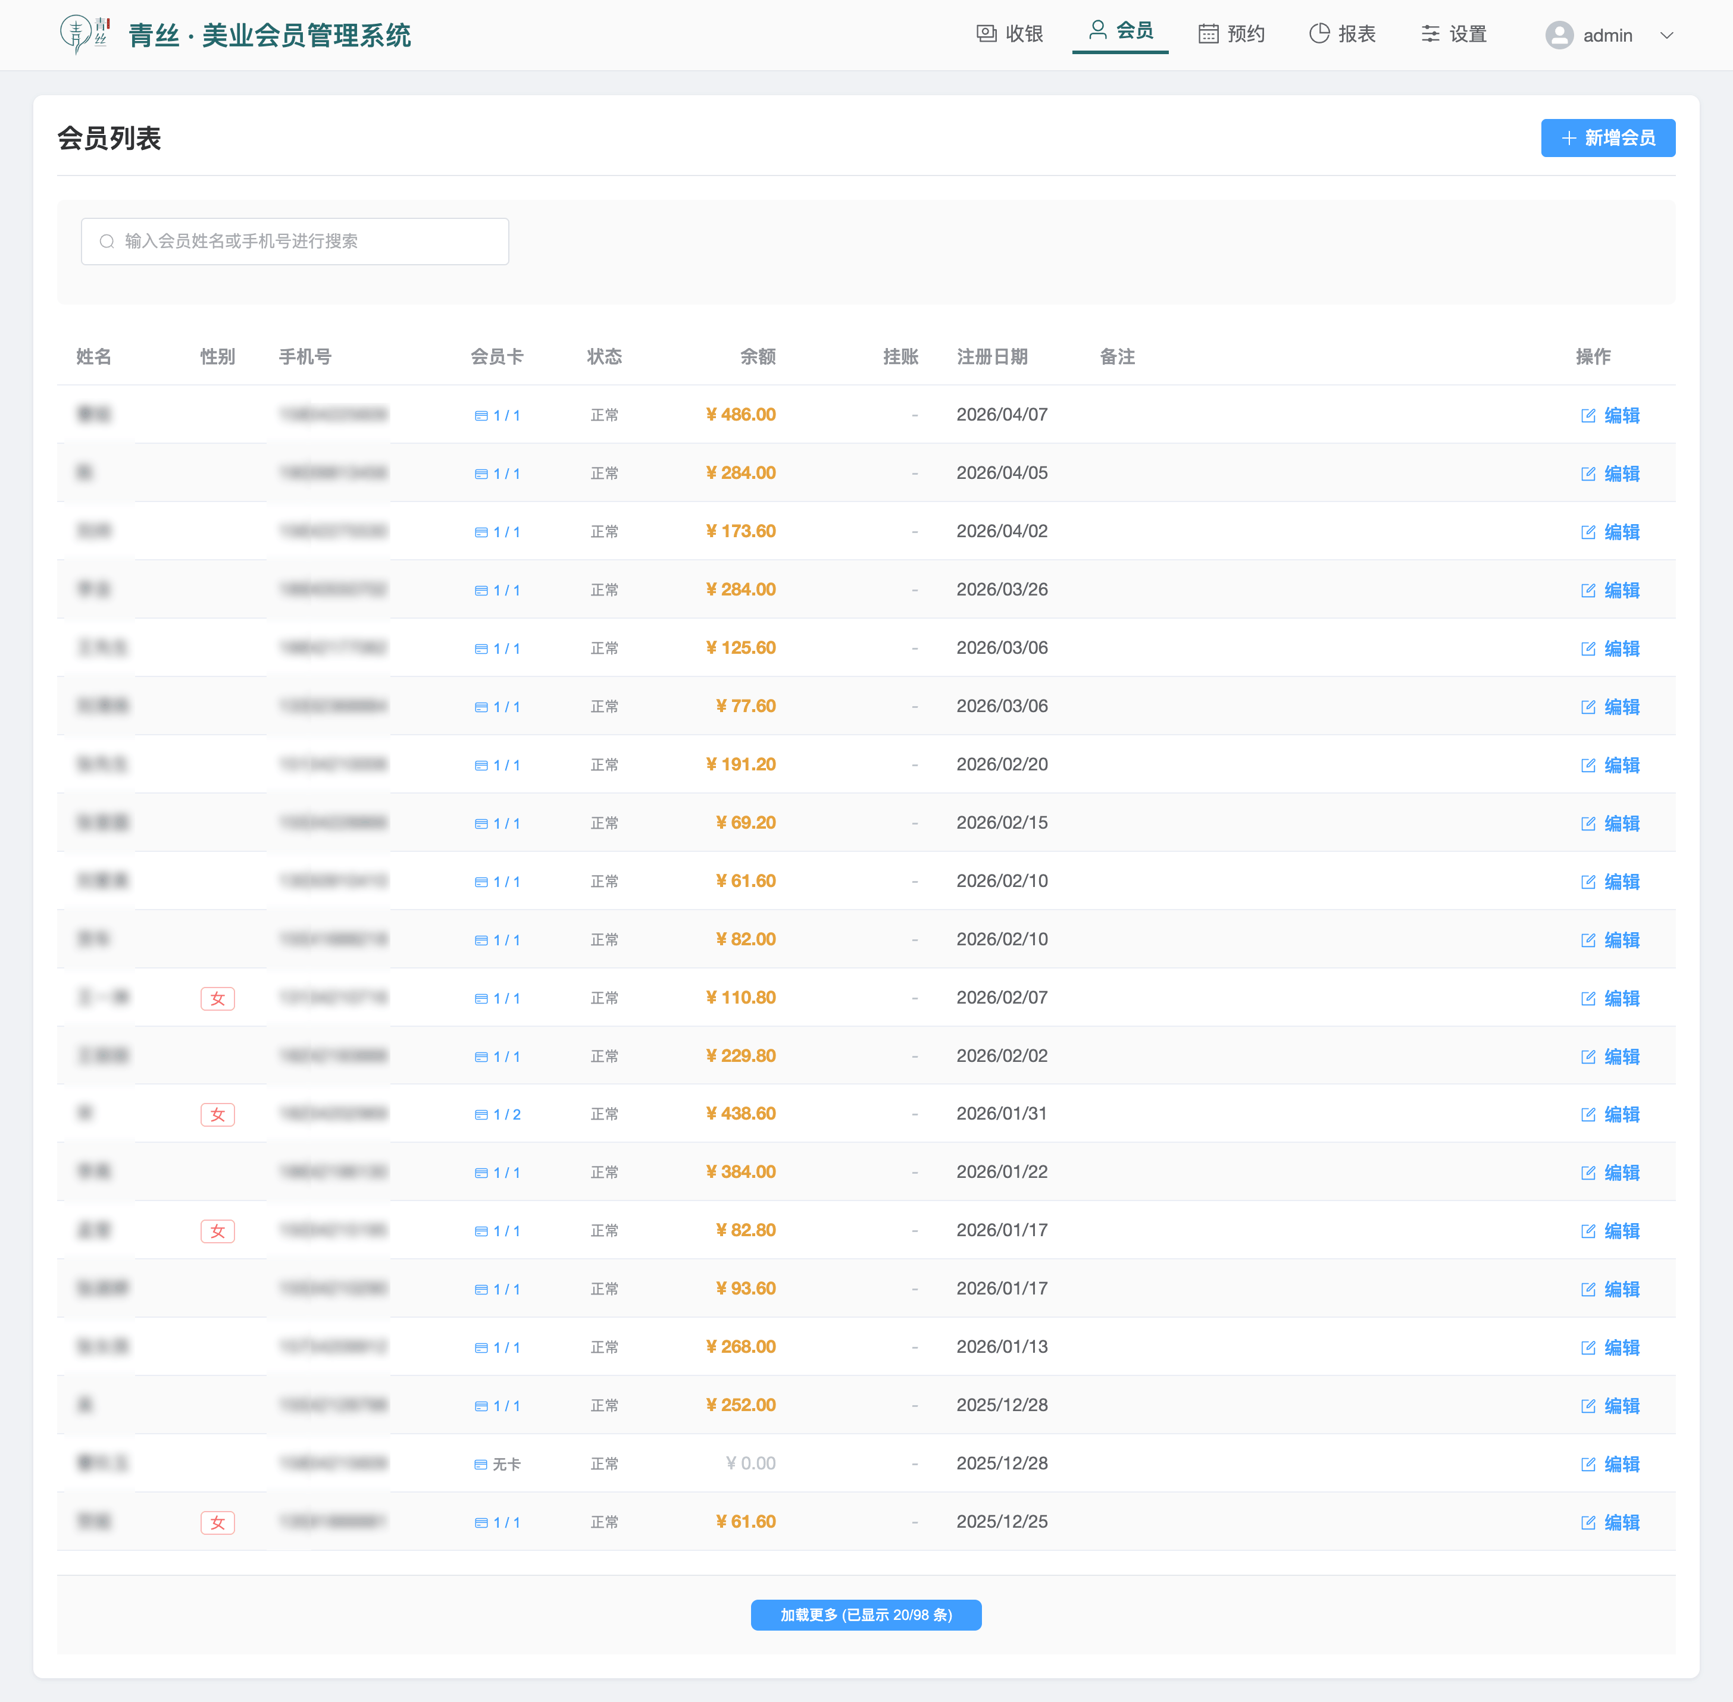Click edit icon on the ¥82.80 row
This screenshot has height=1702, width=1733.
(x=1588, y=1231)
